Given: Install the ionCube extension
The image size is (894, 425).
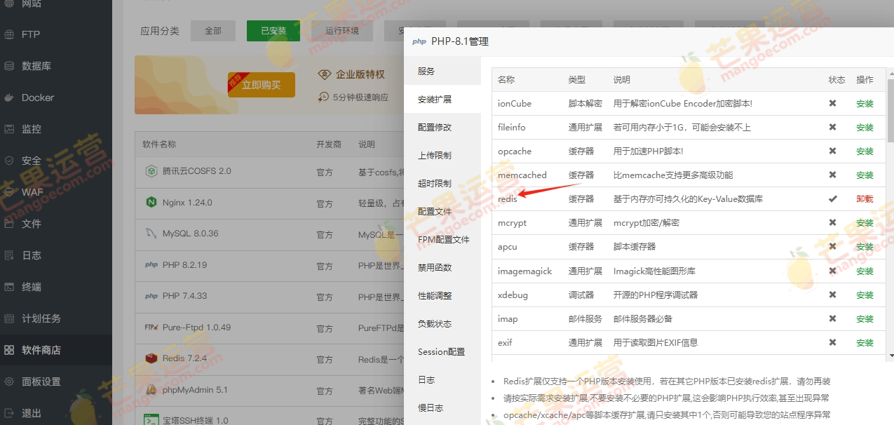Looking at the screenshot, I should (865, 104).
